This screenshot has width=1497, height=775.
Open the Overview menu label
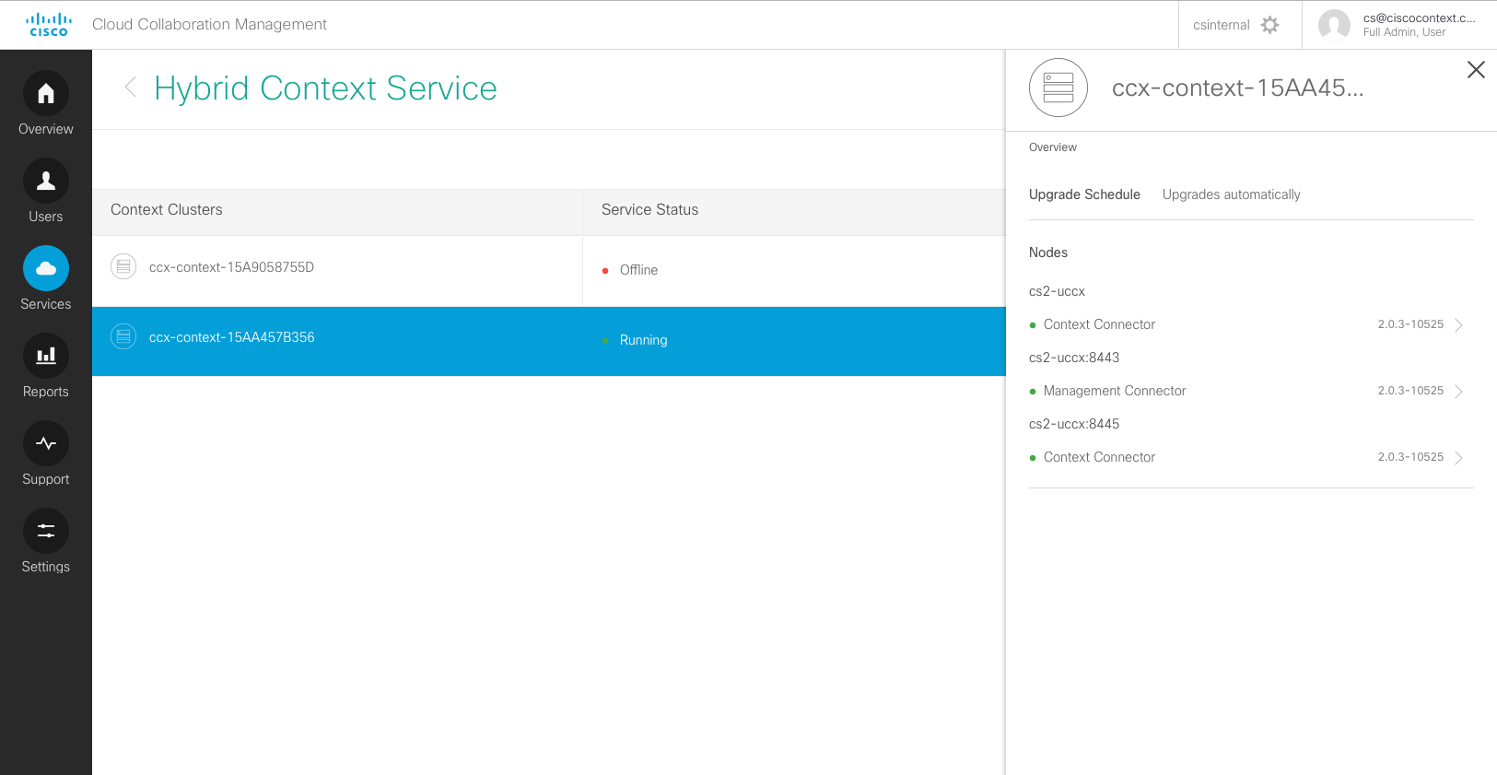[46, 129]
